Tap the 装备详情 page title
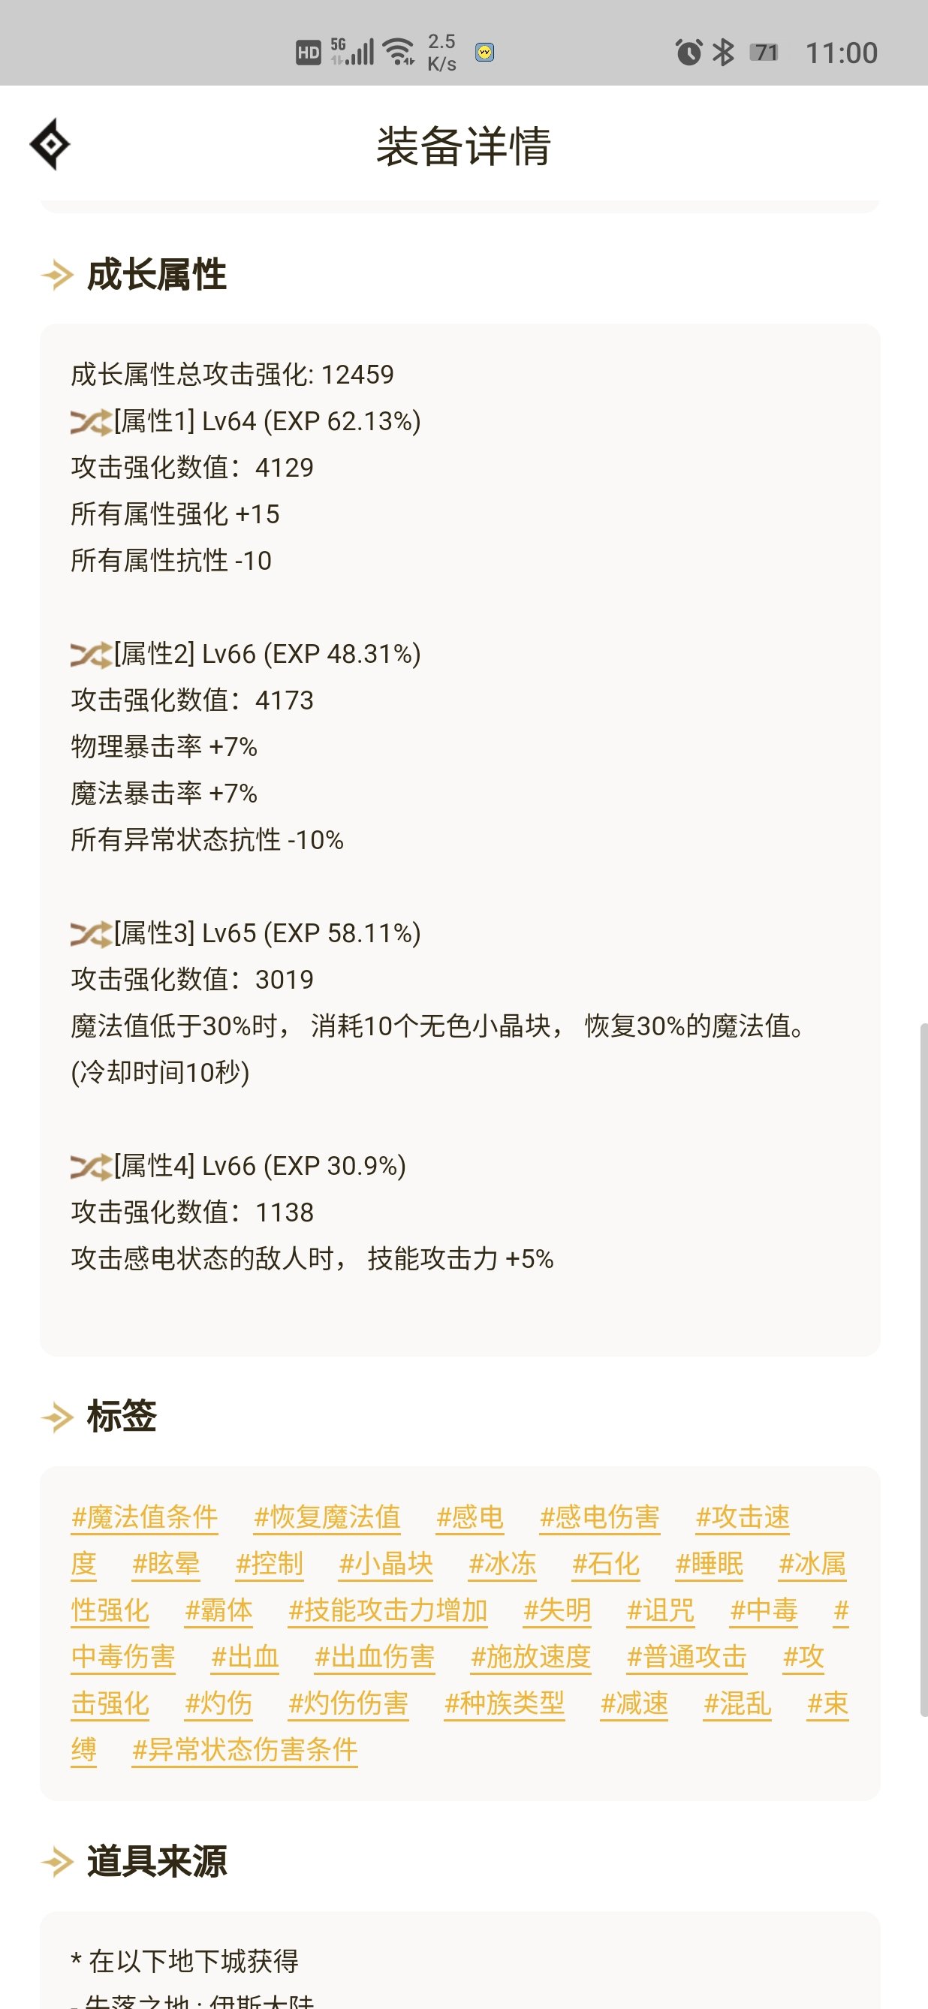This screenshot has width=928, height=2009. tap(464, 146)
